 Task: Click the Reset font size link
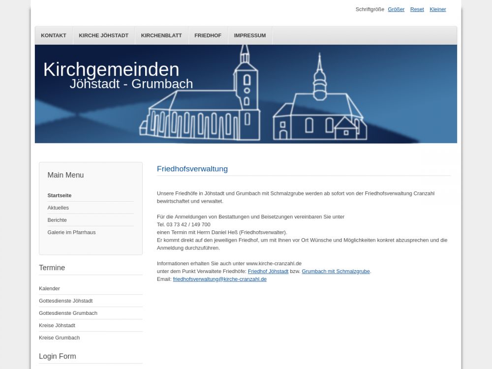(417, 9)
